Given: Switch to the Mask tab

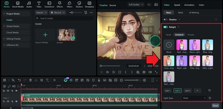Looking at the screenshot, I should (x=180, y=13).
